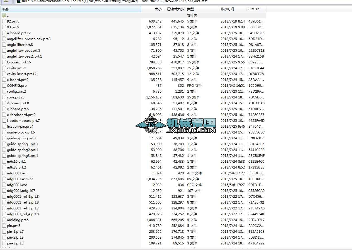Click the file icon of f-bottomboard.prt.7
Image resolution: width=352 pixels, height=250 pixels.
tap(4, 121)
